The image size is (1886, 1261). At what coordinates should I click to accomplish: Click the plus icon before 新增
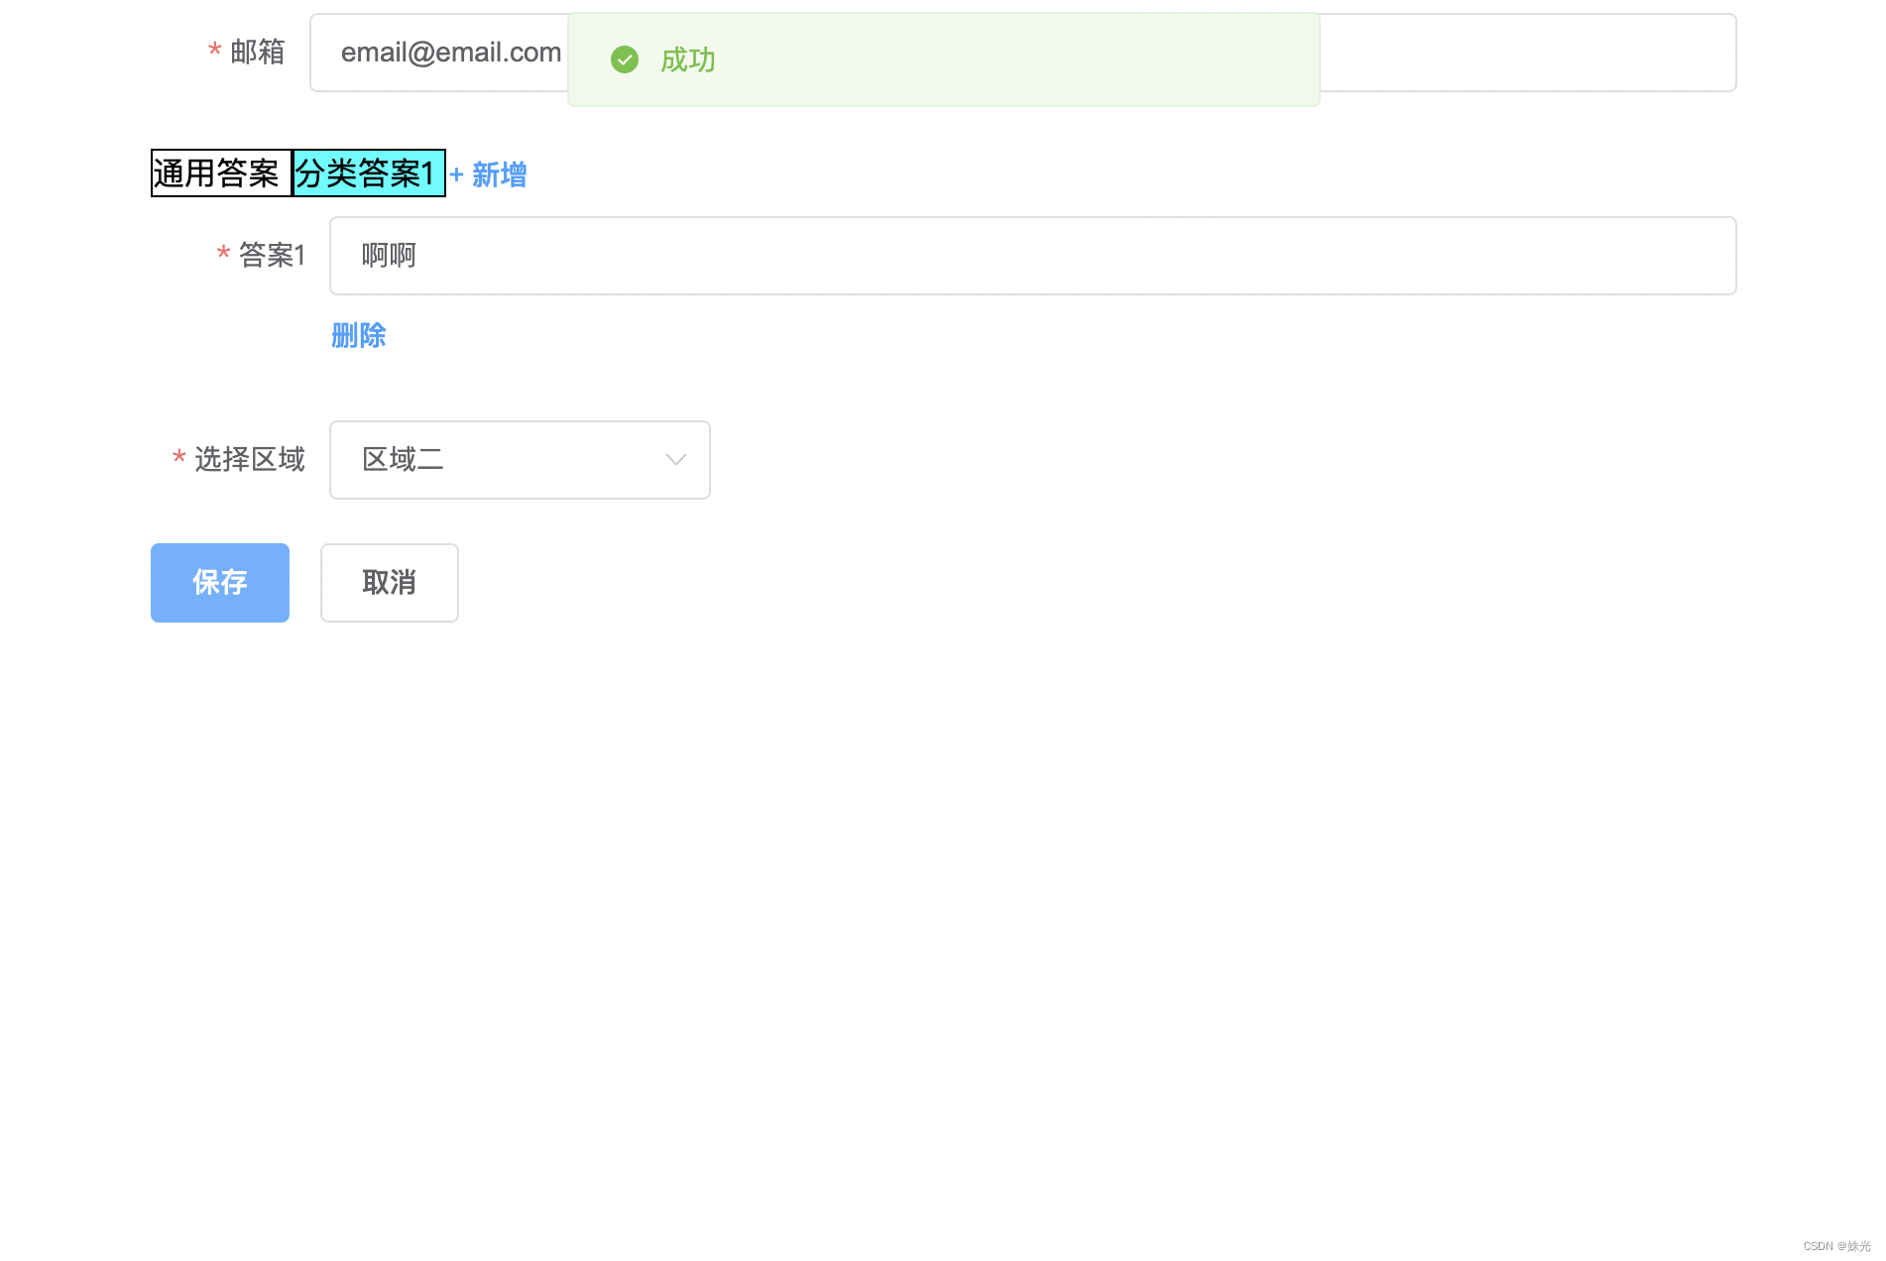457,174
